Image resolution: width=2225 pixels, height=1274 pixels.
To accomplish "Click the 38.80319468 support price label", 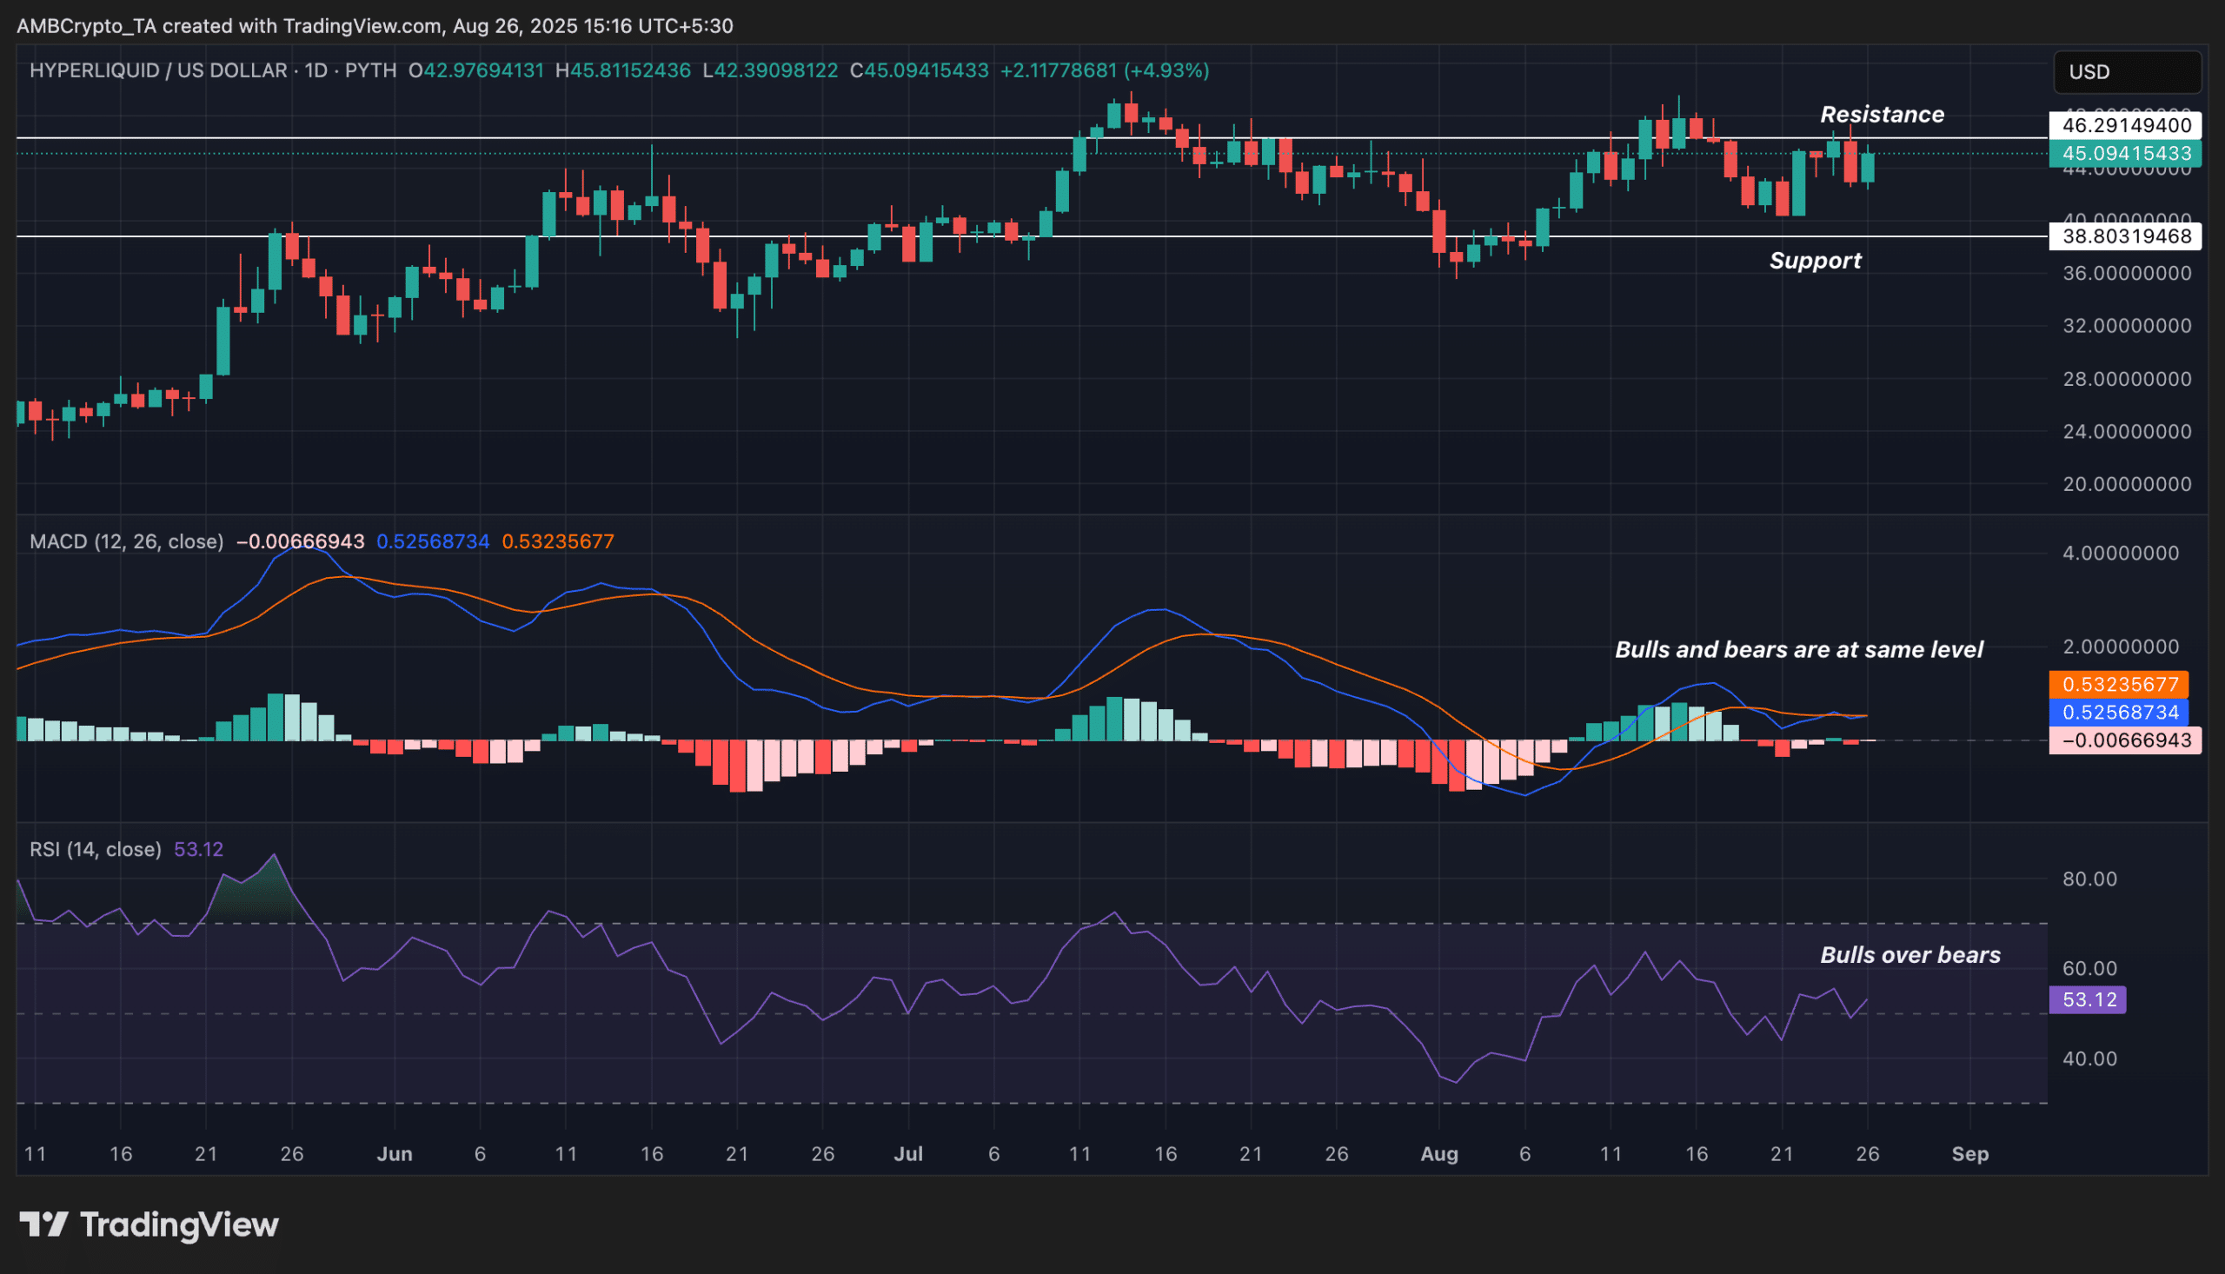I will 2125,236.
